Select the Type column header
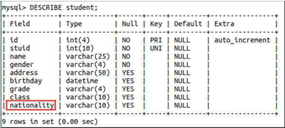 (74, 24)
